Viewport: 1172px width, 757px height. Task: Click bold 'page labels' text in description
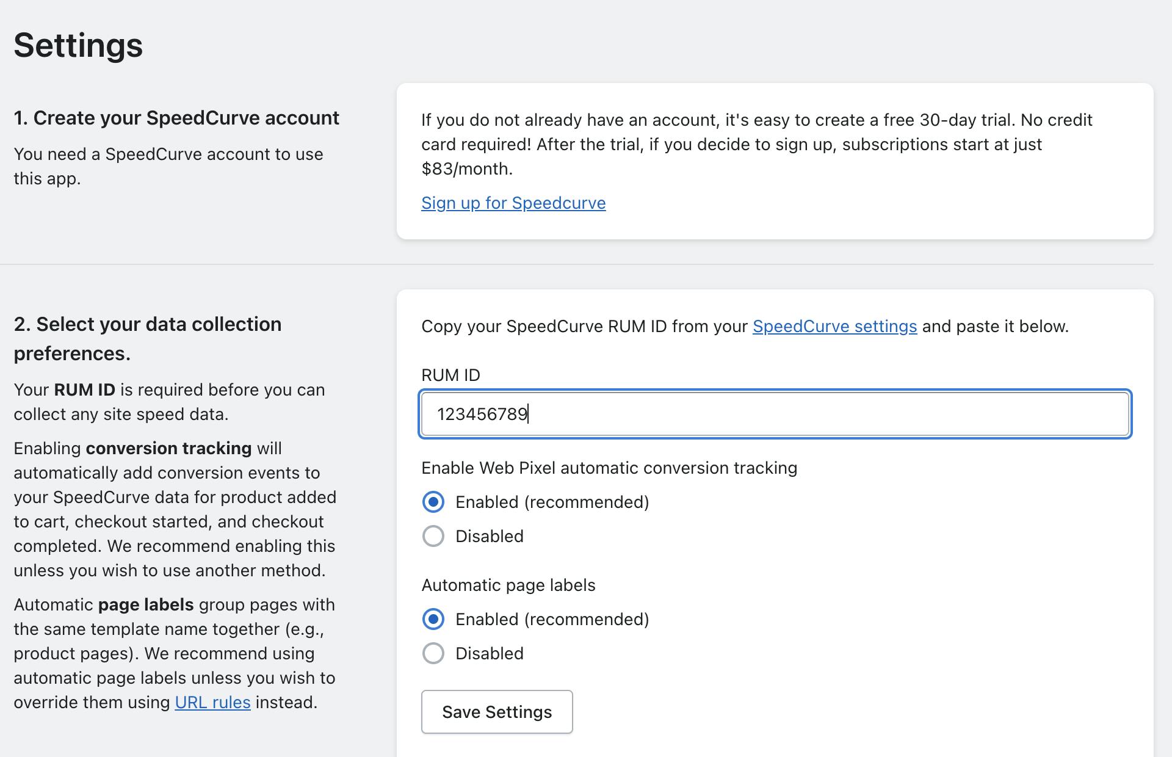145,605
